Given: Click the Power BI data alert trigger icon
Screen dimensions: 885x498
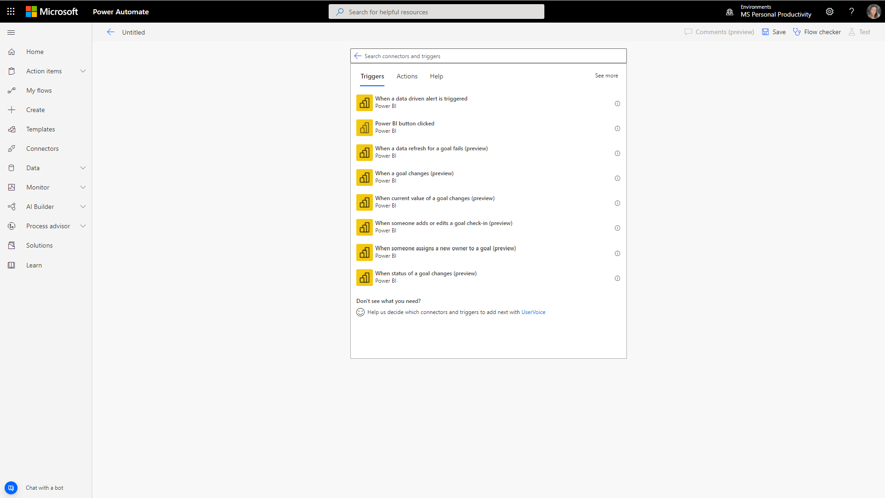Looking at the screenshot, I should tap(364, 102).
